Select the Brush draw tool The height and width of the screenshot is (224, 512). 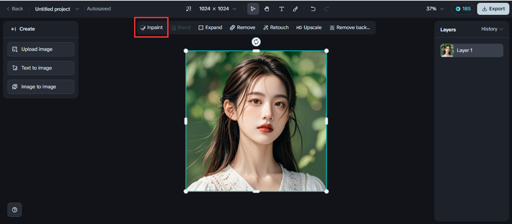click(x=295, y=9)
